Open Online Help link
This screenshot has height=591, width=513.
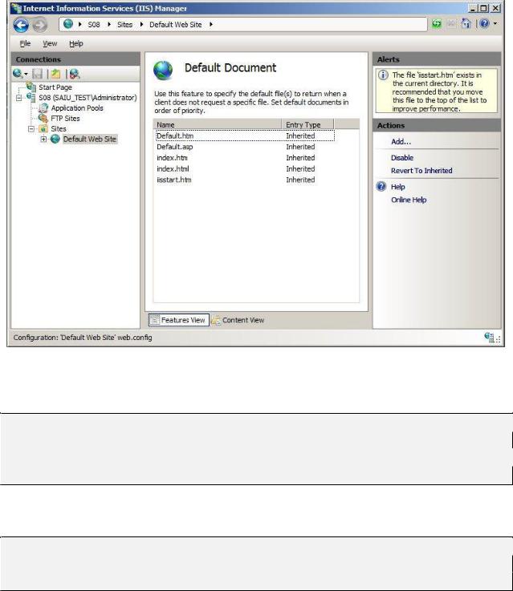coord(409,200)
